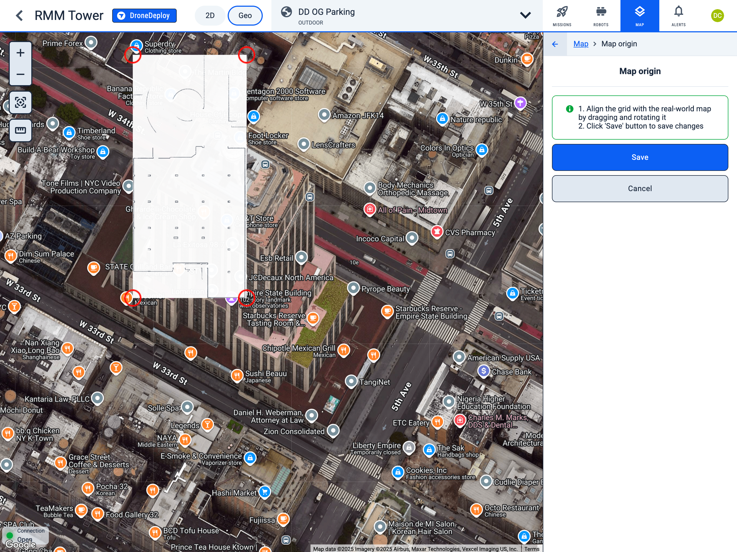Click the ROBOTS navigation icon
737x552 pixels.
click(601, 15)
